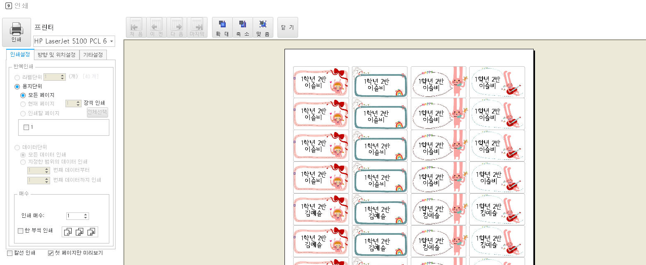
Task: Switch to the 인쇄설정 tab
Action: pyautogui.click(x=20, y=55)
